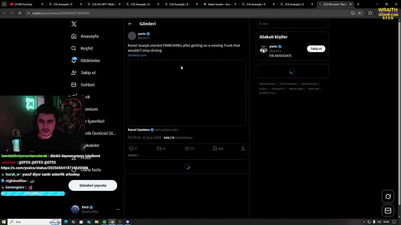Open Reklam bilgisi footer link
The width and height of the screenshot is (401, 225).
click(296, 89)
